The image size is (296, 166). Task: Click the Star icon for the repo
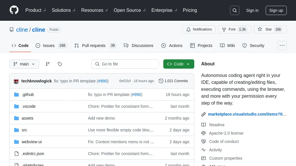pyautogui.click(x=260, y=29)
